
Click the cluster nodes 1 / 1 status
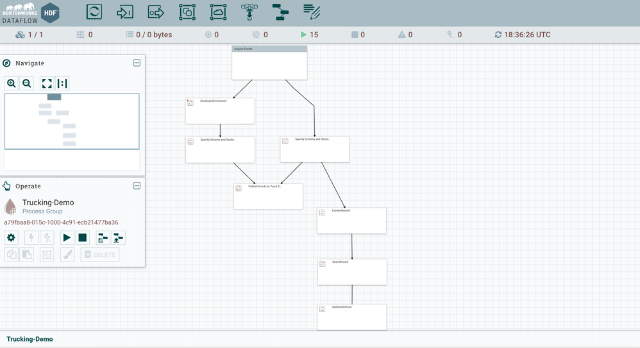[29, 35]
